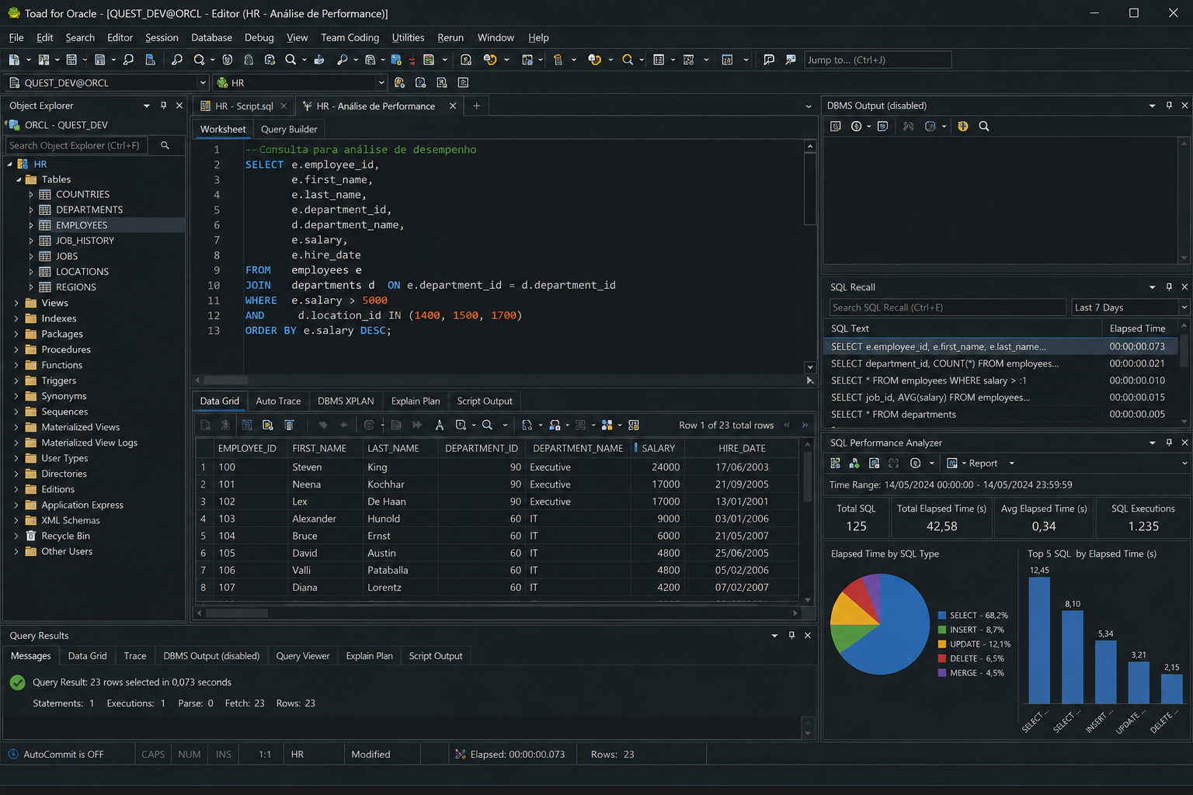Open Query Viewer tab in Query Results
1193x795 pixels.
(303, 656)
